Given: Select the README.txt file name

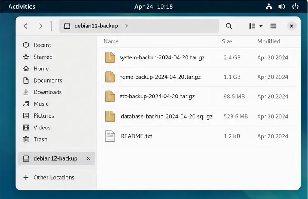Looking at the screenshot, I should point(136,136).
